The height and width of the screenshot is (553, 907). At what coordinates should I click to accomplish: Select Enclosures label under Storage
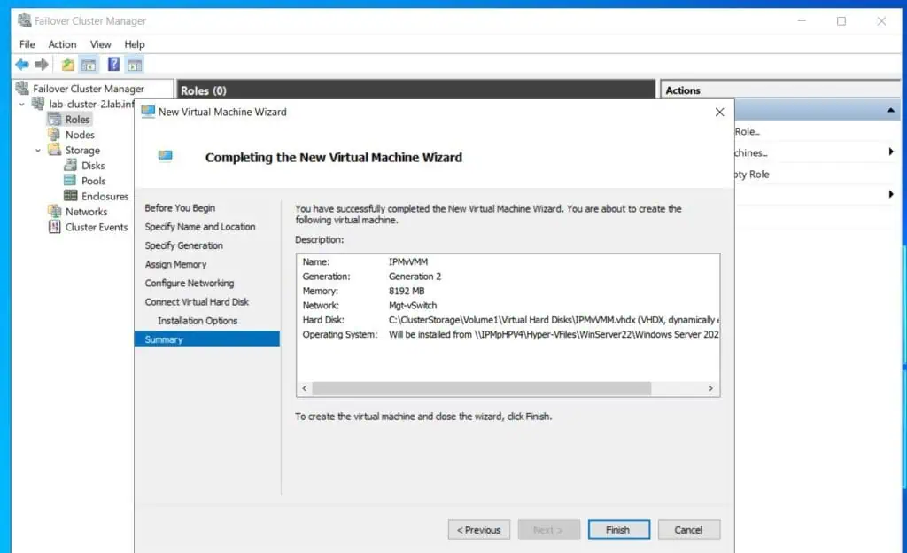pos(105,196)
